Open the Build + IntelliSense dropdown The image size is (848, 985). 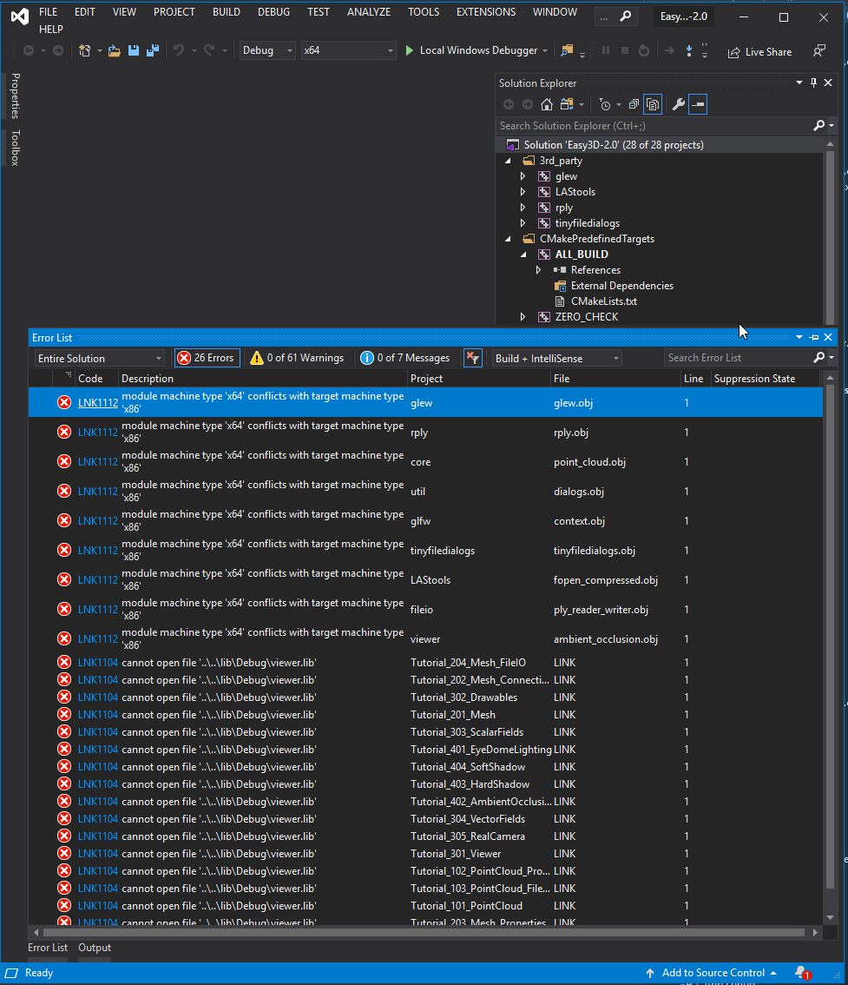[x=556, y=358]
